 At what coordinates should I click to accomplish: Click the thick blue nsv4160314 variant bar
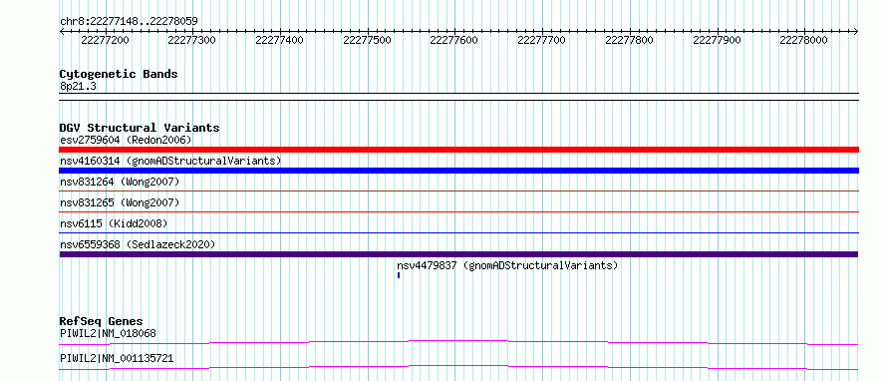pos(459,171)
